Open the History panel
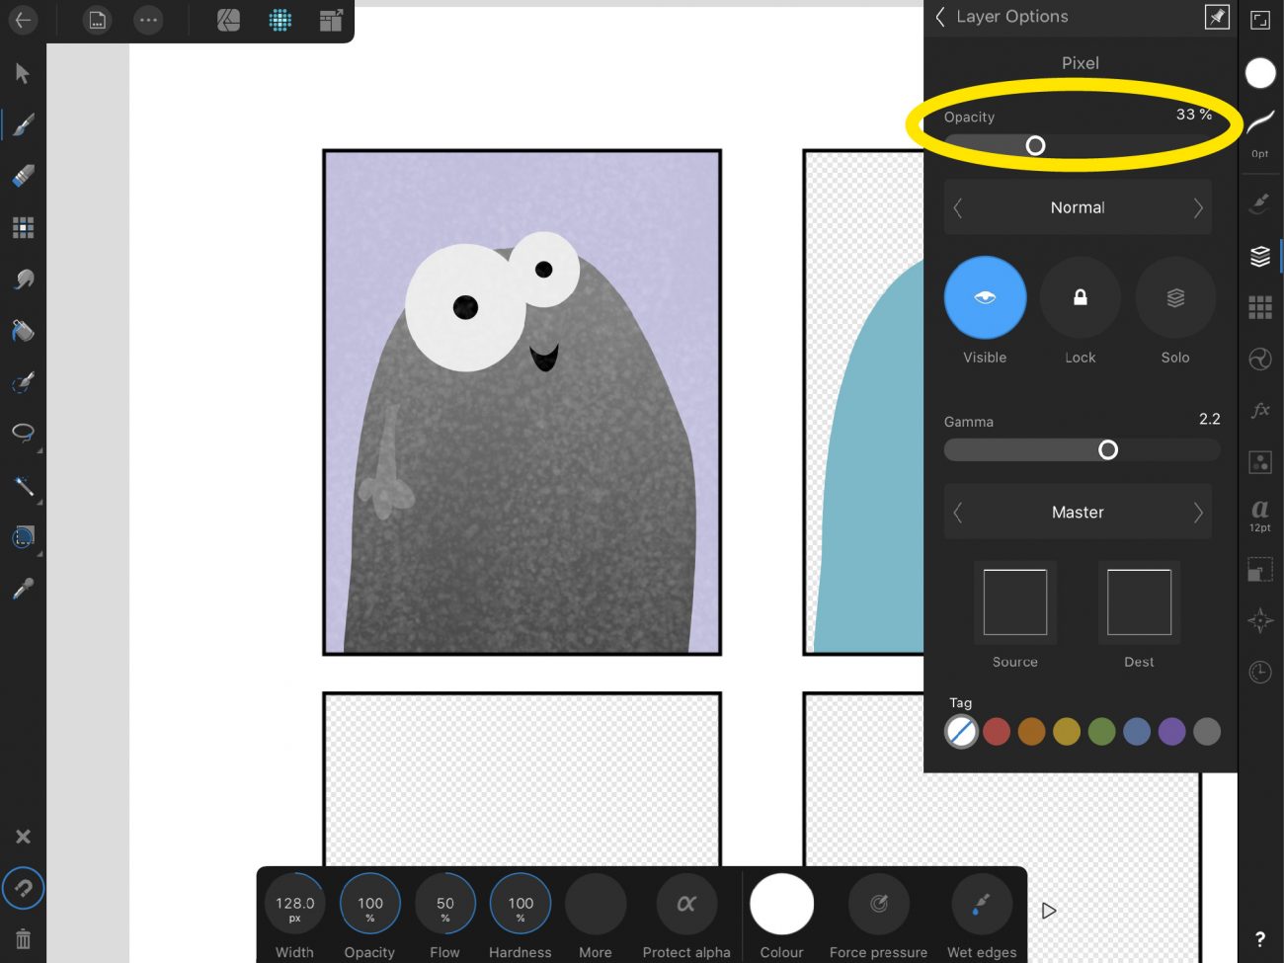 tap(1260, 672)
